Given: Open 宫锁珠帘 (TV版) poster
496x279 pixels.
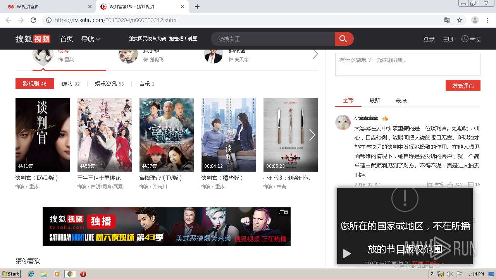Looking at the screenshot, I should pyautogui.click(x=167, y=135).
